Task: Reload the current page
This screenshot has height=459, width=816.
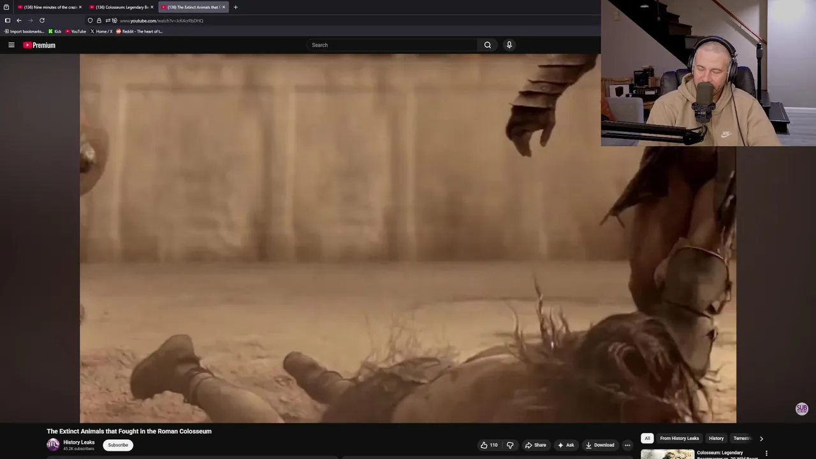Action: click(x=42, y=20)
